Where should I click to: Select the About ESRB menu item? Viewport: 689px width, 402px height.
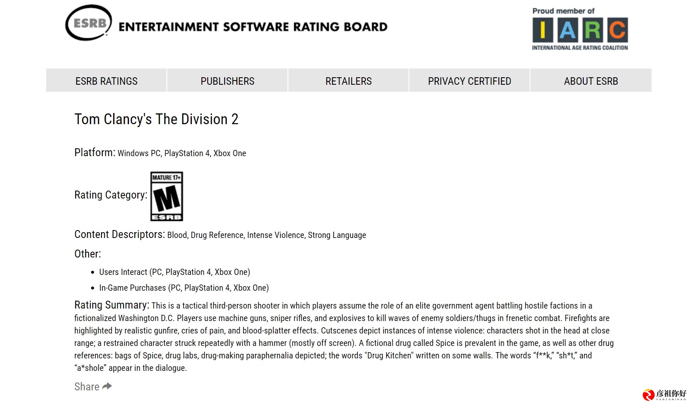tap(591, 81)
